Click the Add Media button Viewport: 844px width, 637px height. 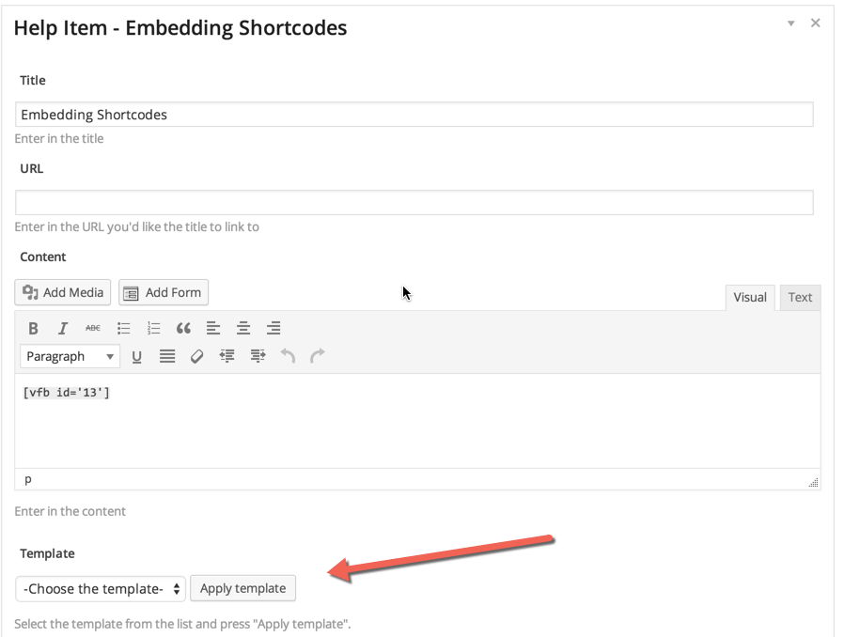63,292
